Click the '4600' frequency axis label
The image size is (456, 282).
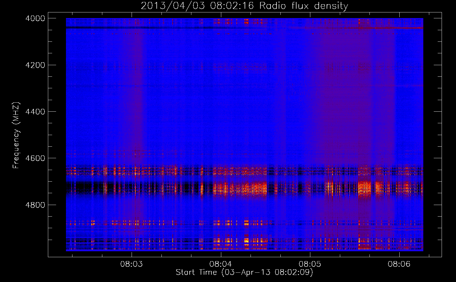tap(35, 158)
